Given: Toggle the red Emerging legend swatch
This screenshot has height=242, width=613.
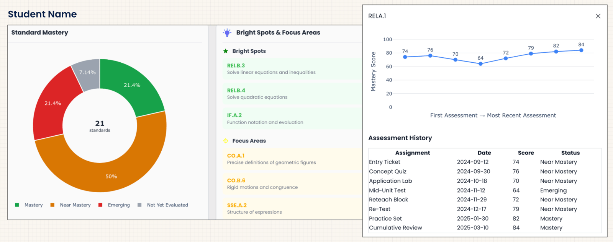Looking at the screenshot, I should point(100,205).
